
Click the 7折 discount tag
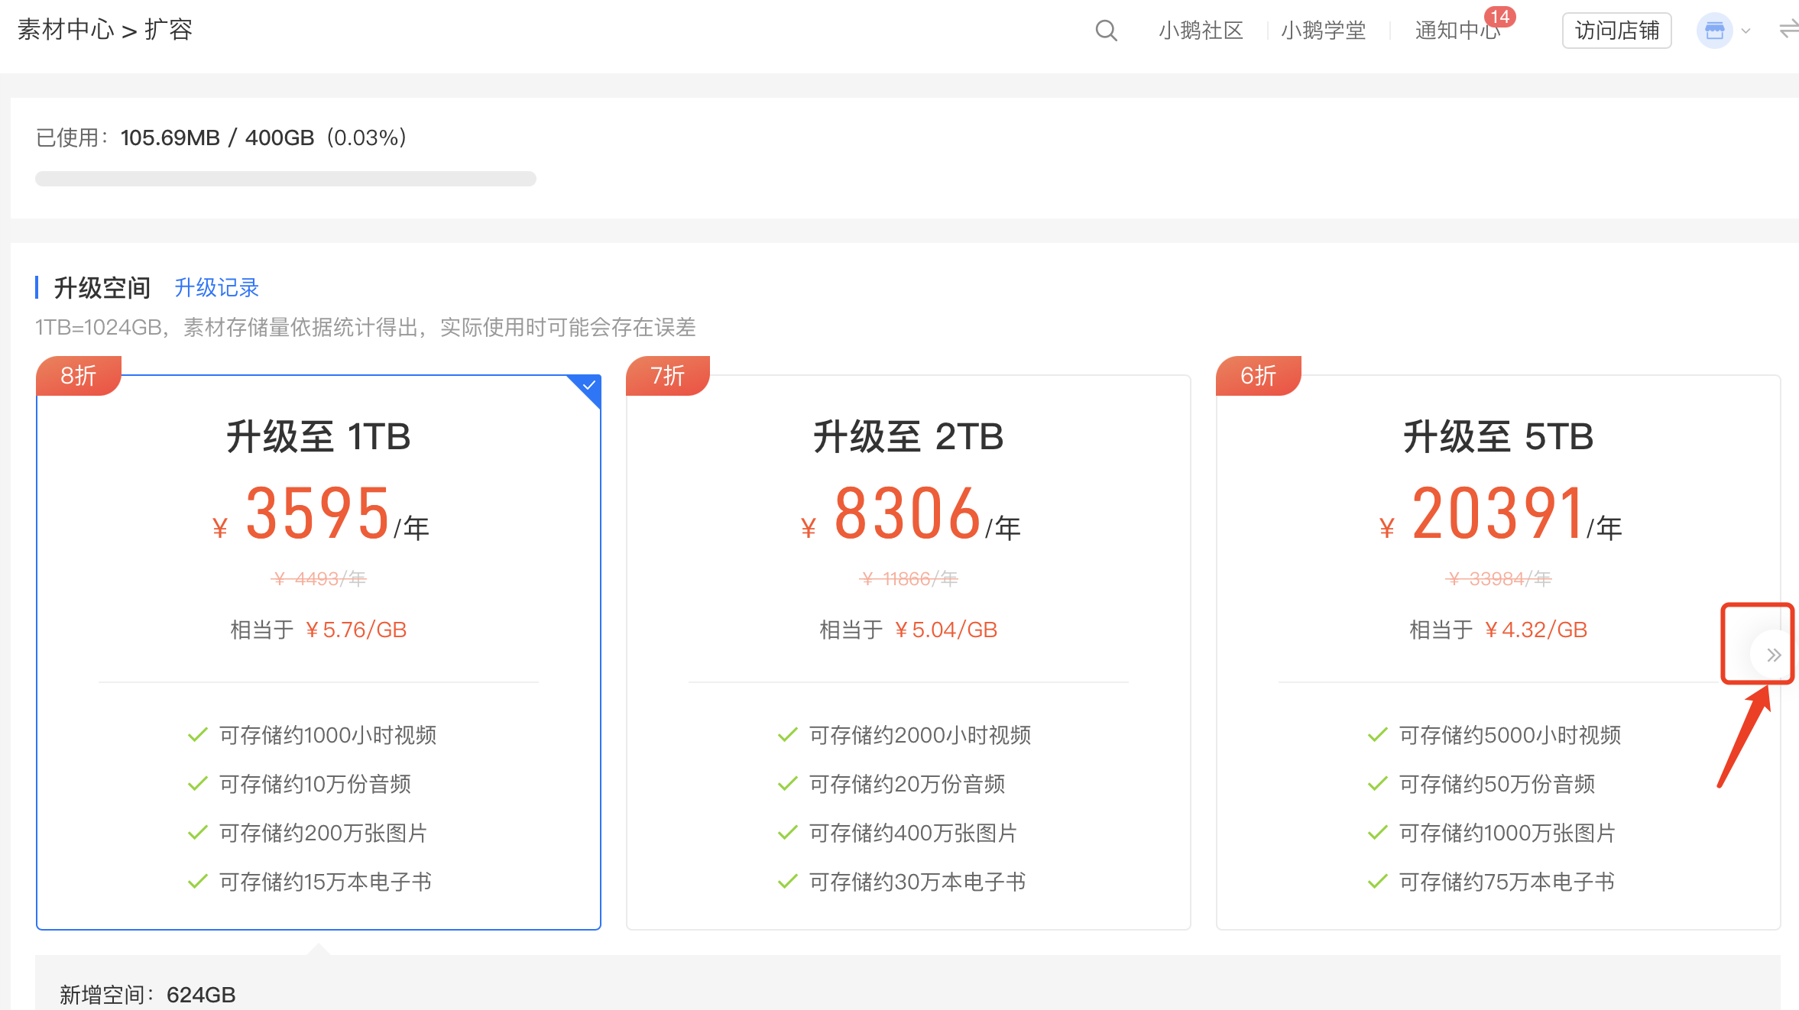coord(668,376)
